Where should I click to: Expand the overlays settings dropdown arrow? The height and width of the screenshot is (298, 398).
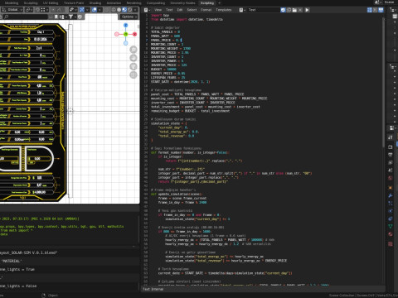tap(99, 10)
